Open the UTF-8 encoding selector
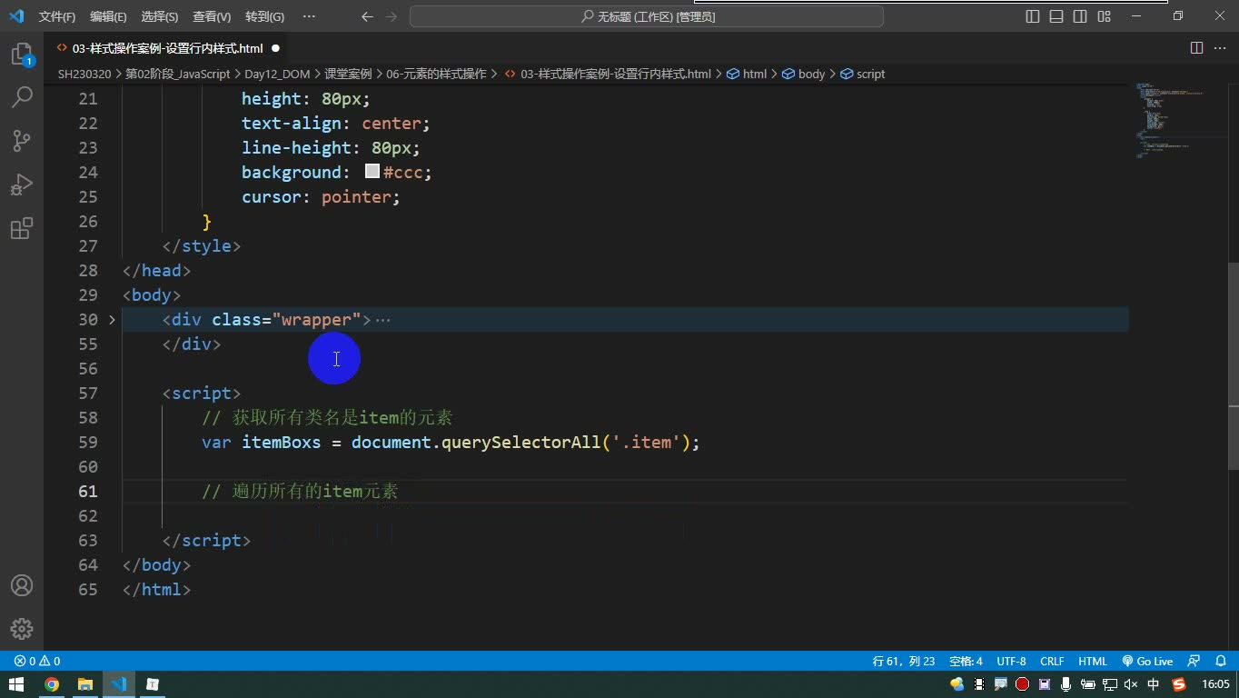This screenshot has width=1239, height=698. tap(1011, 662)
